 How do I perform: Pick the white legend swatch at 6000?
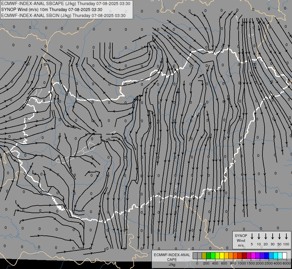click(285, 256)
